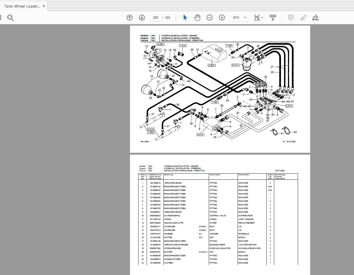Go to previous page with up arrow button
The width and height of the screenshot is (354, 275).
point(129,17)
